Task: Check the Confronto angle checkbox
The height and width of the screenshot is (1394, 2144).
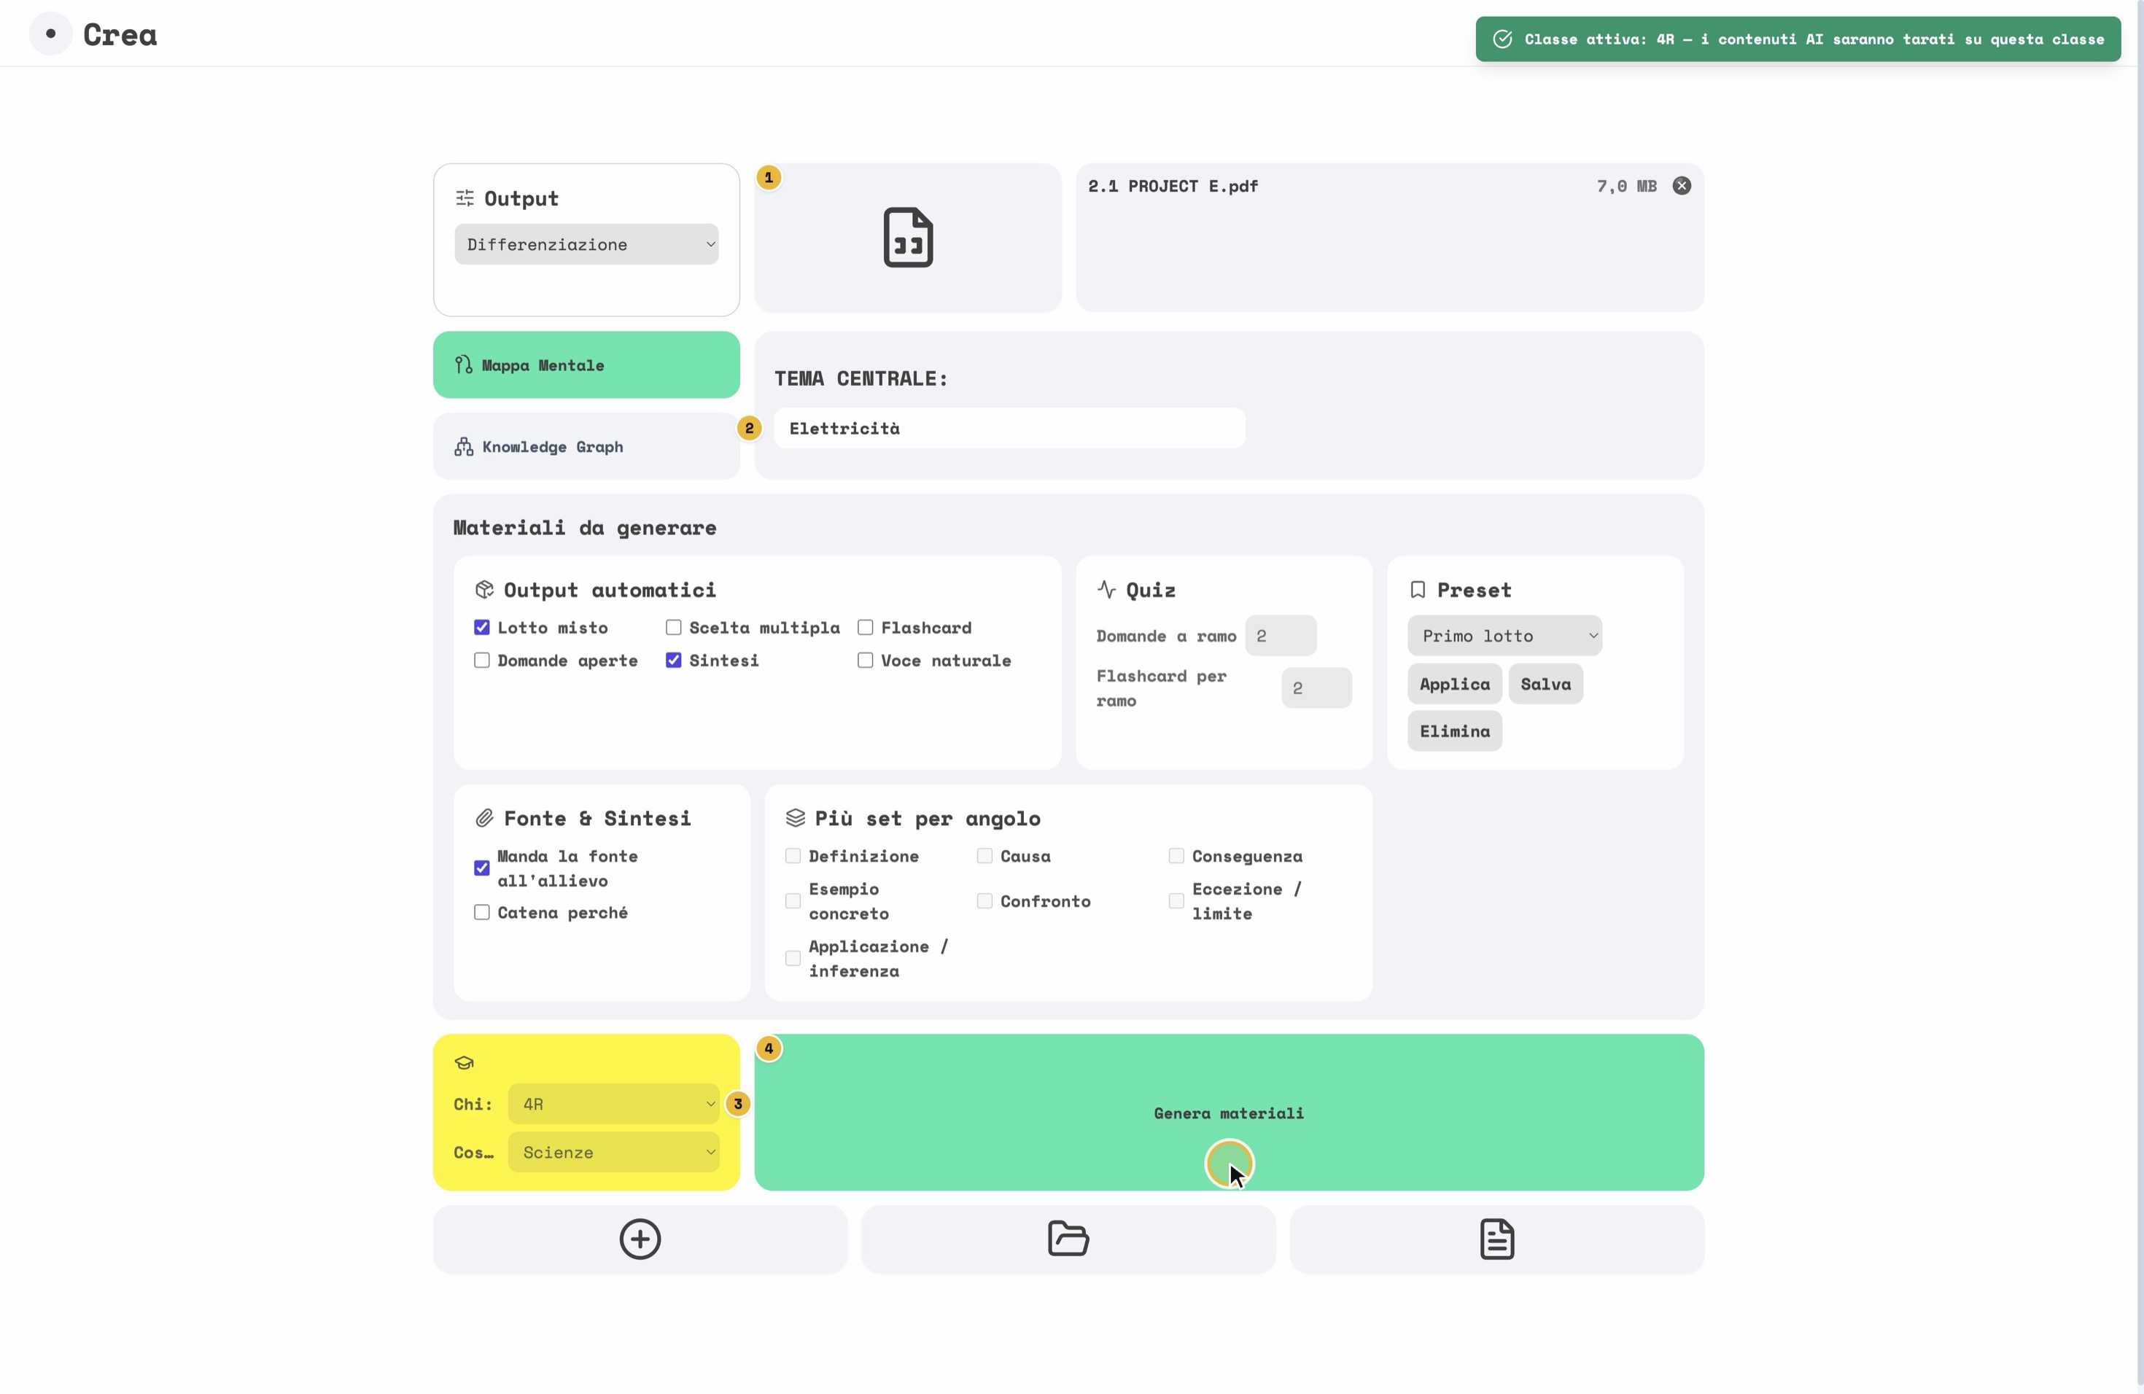Action: click(x=984, y=901)
